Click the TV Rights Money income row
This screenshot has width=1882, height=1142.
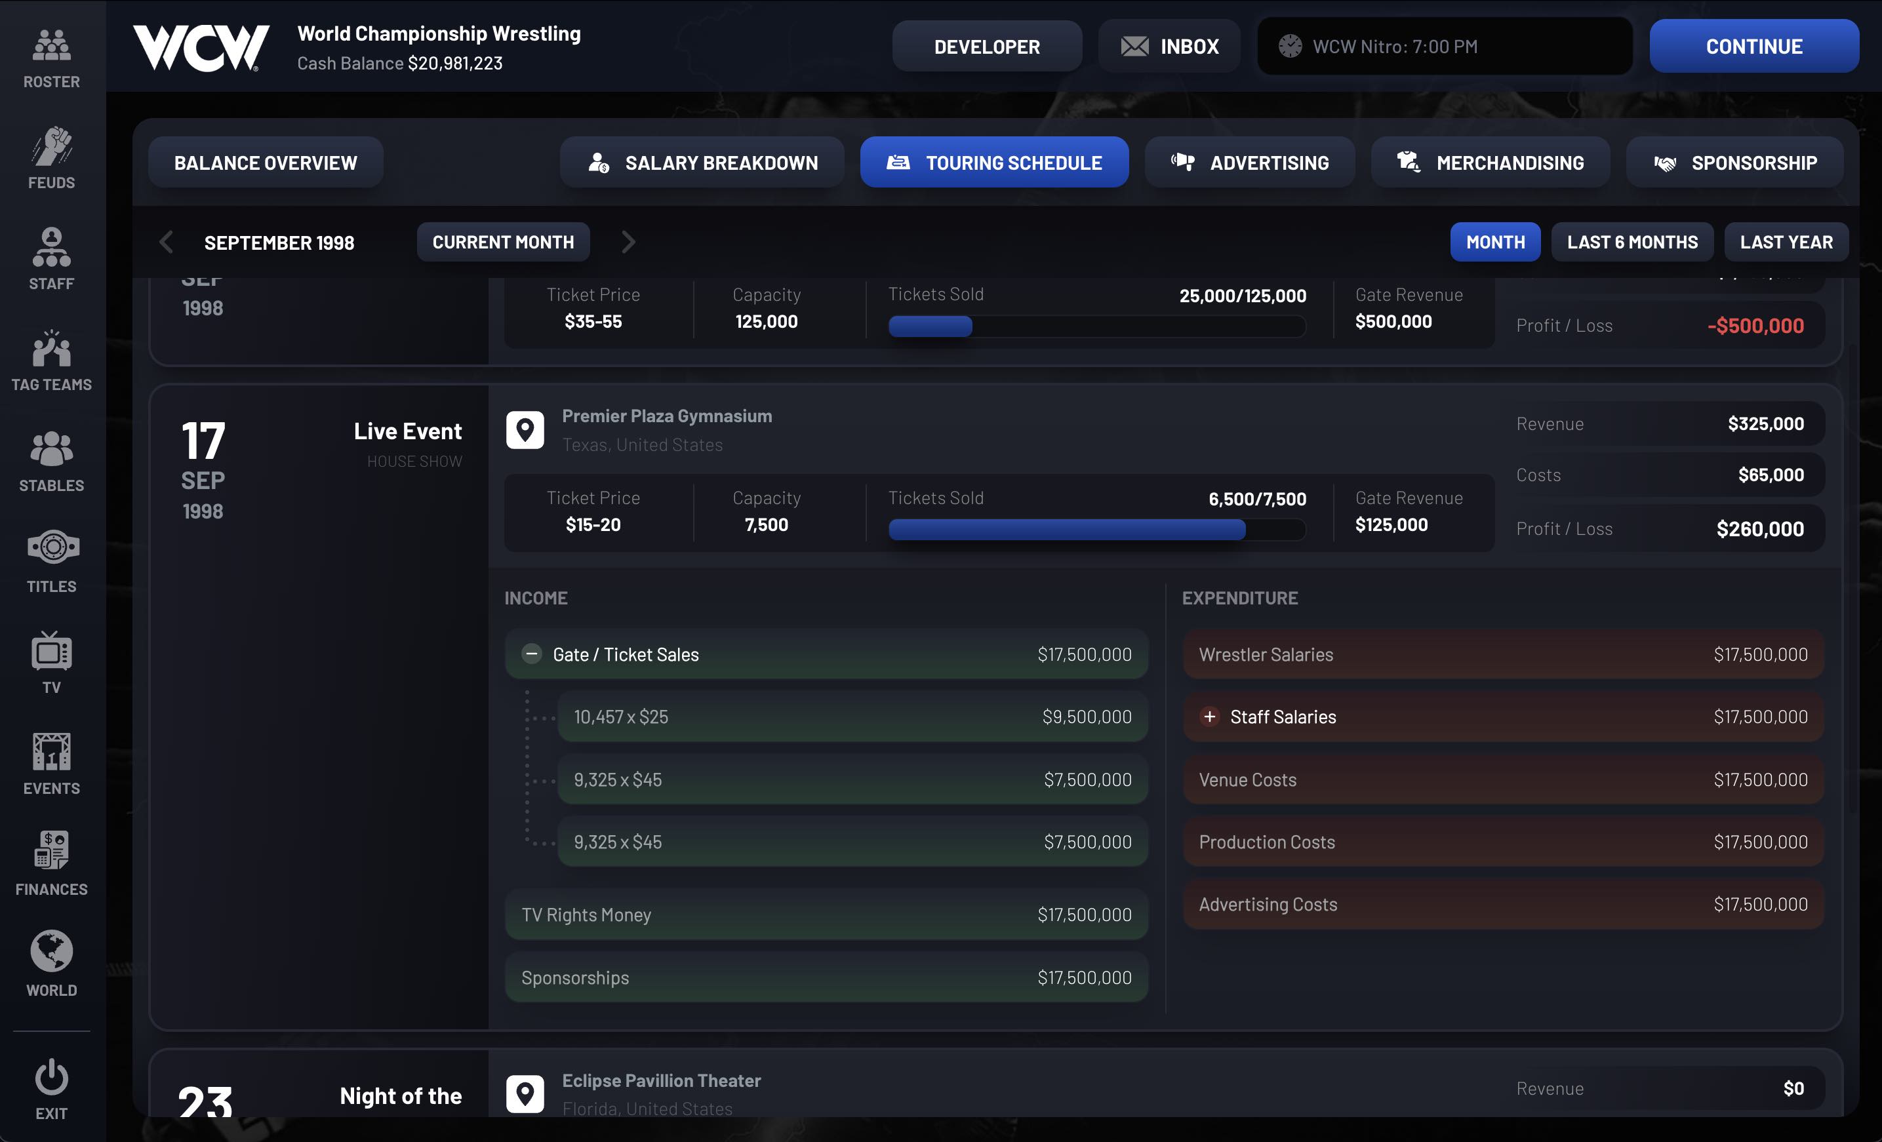click(x=826, y=915)
